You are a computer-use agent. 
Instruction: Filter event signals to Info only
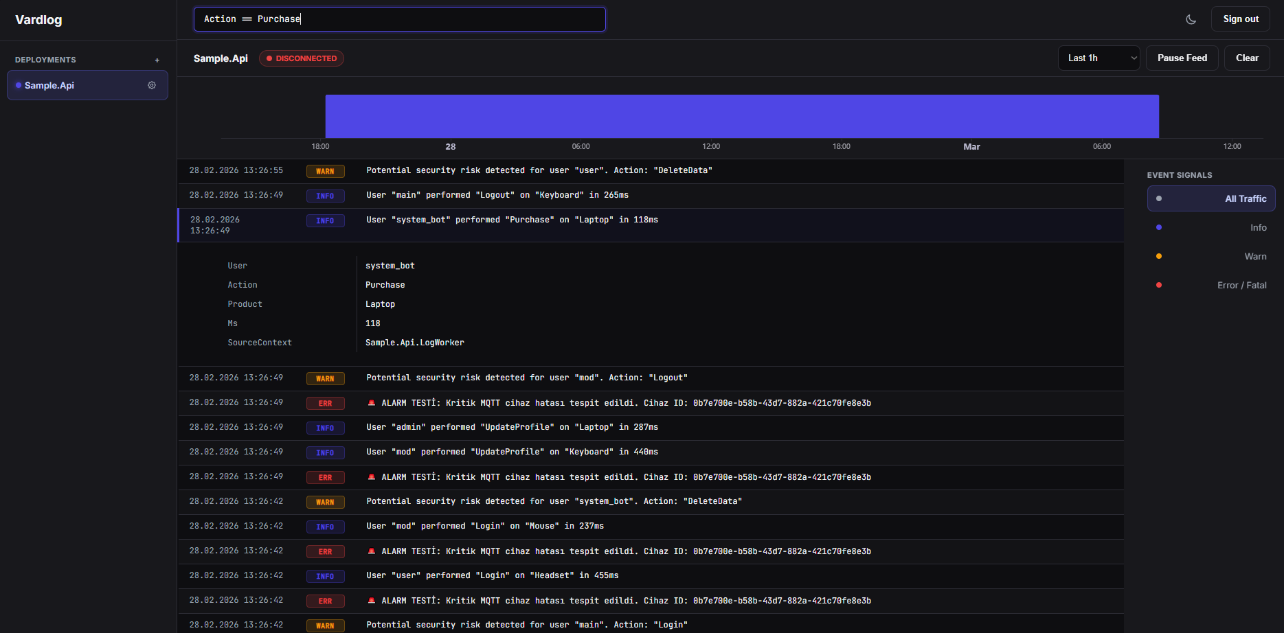(1211, 227)
